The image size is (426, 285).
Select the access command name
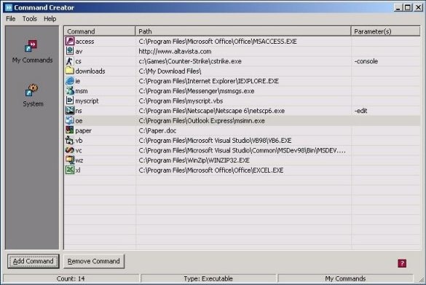(x=84, y=42)
